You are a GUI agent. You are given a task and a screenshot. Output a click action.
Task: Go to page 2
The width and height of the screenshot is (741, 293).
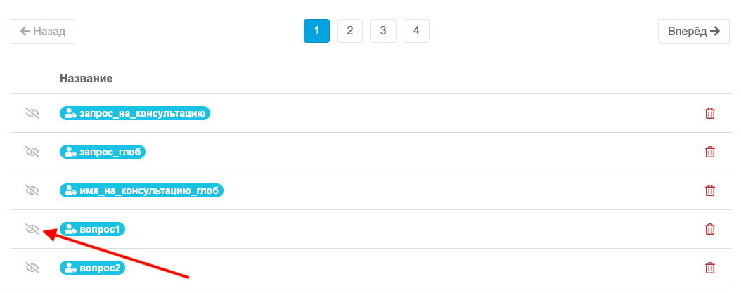click(349, 31)
